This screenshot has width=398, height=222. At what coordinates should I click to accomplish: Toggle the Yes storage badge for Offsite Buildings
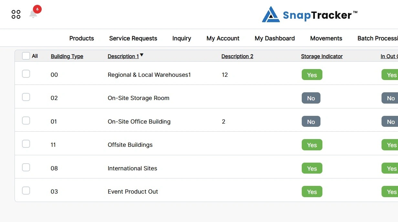pos(312,145)
